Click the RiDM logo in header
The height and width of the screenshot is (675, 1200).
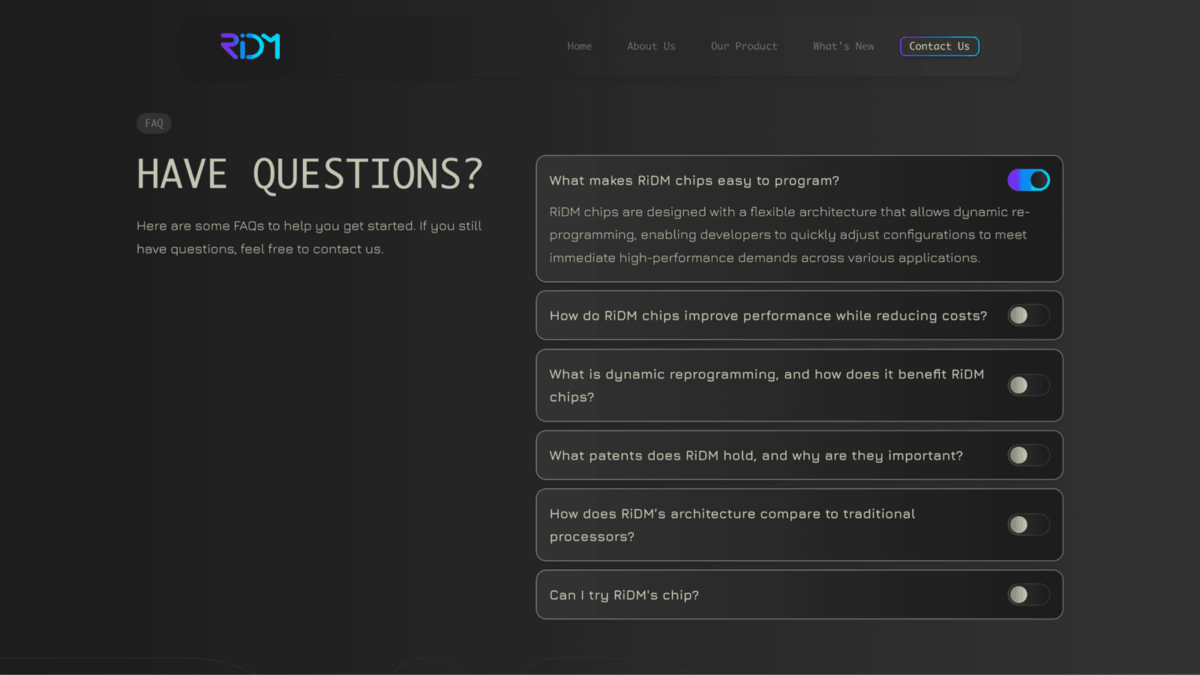point(250,46)
